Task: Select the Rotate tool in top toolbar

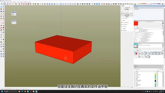Action: pos(26,4)
